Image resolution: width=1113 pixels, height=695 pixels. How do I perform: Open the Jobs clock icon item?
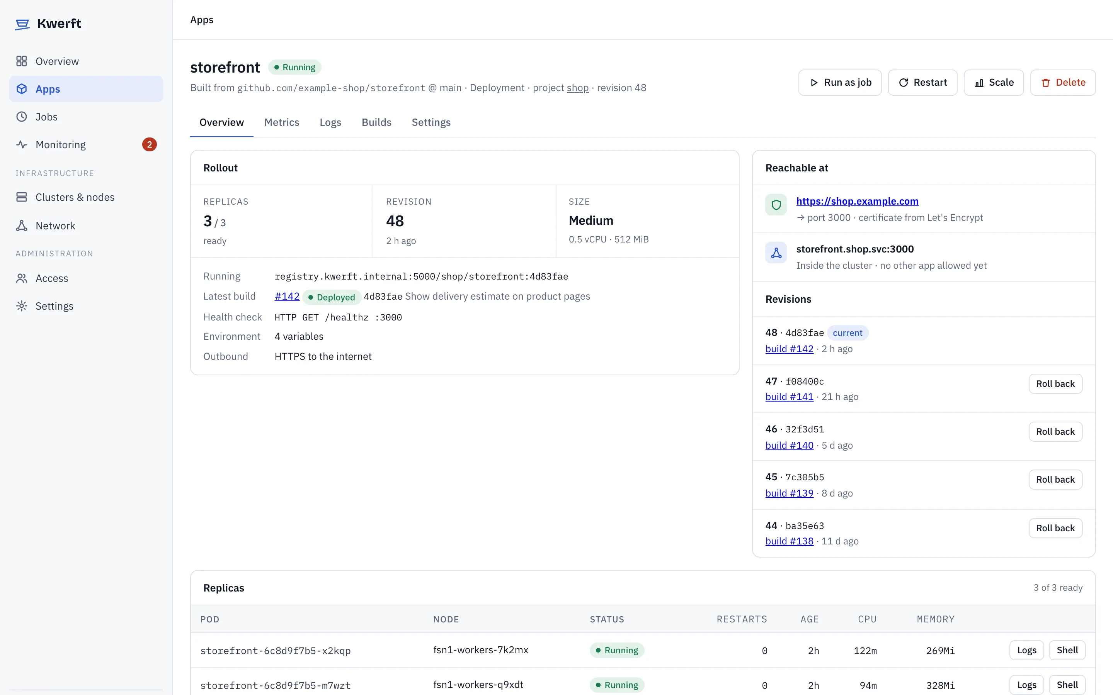coord(22,117)
